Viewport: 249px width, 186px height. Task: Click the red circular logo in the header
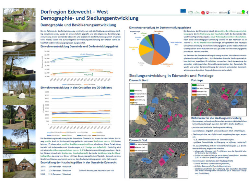click(x=203, y=13)
